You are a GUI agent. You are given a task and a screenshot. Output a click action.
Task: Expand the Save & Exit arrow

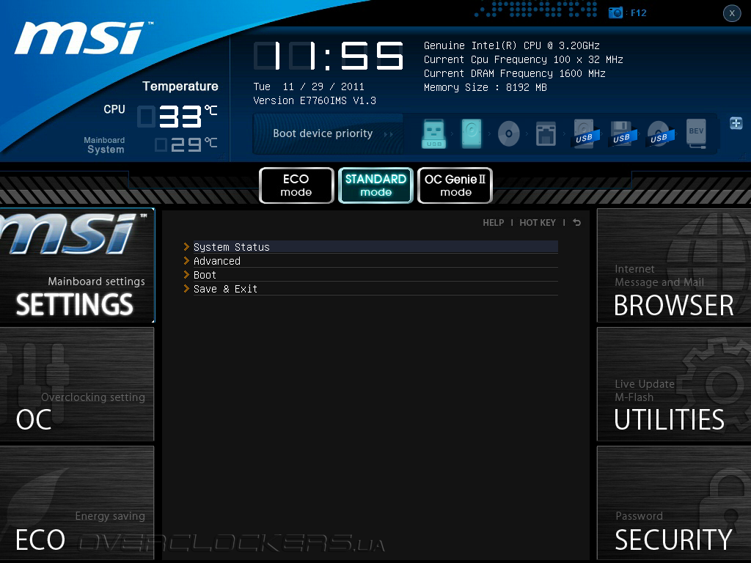[x=186, y=288]
